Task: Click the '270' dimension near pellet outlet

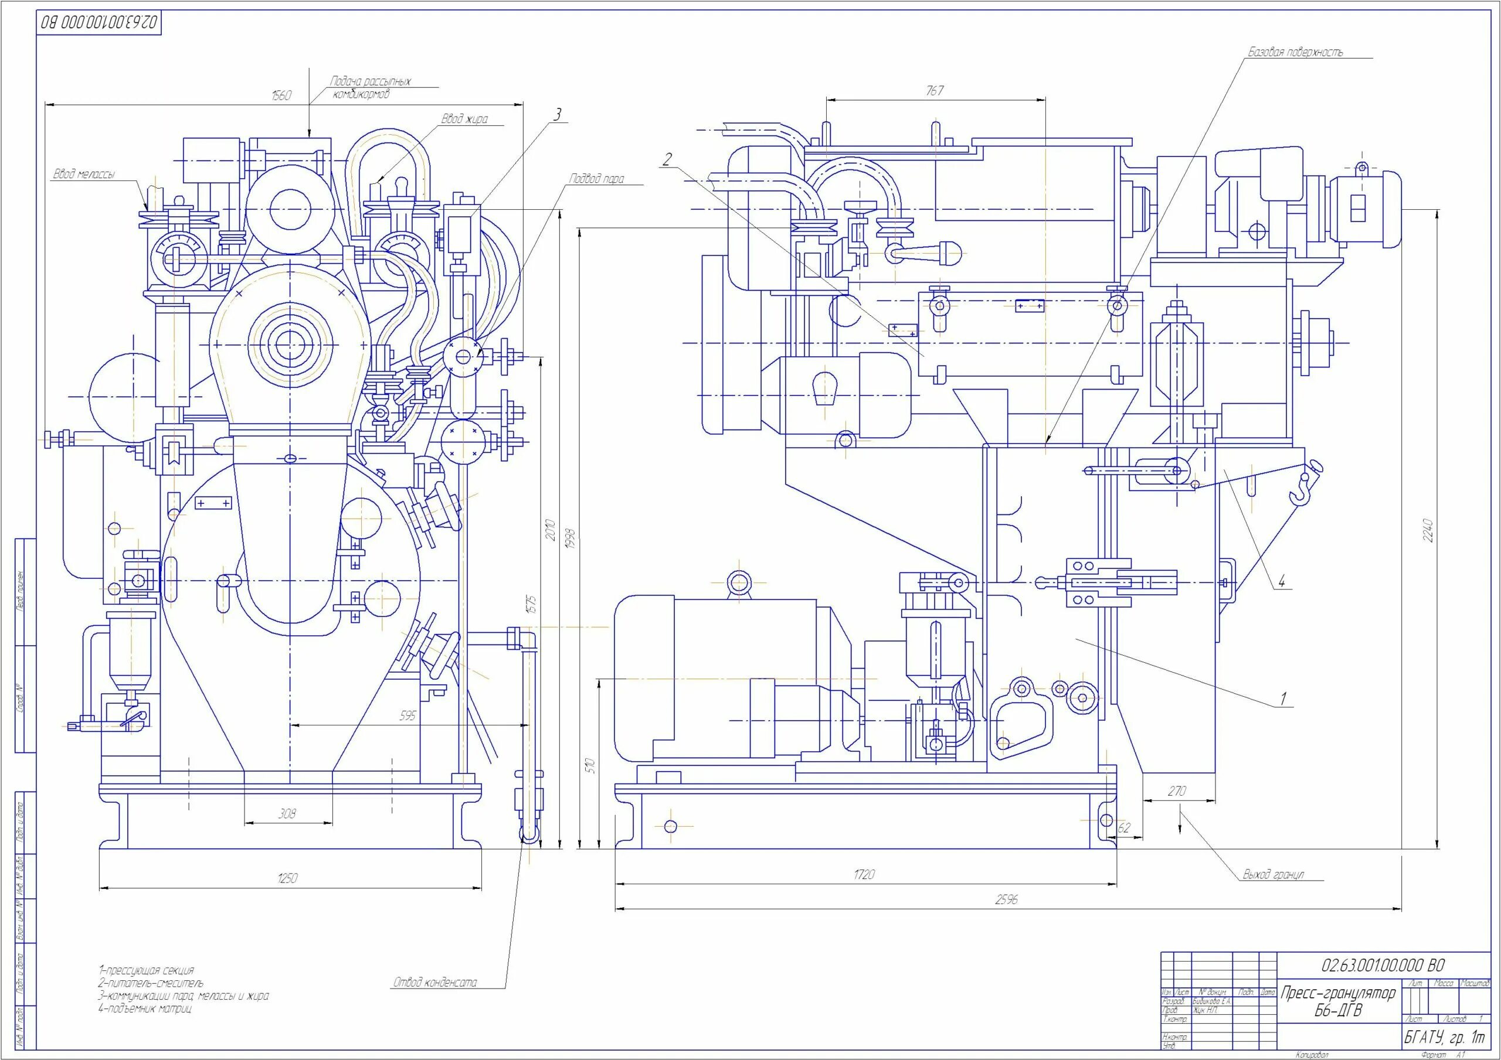Action: pyautogui.click(x=1177, y=792)
